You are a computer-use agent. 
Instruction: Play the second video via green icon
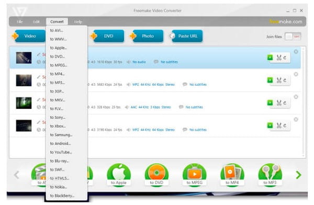pos(270,80)
